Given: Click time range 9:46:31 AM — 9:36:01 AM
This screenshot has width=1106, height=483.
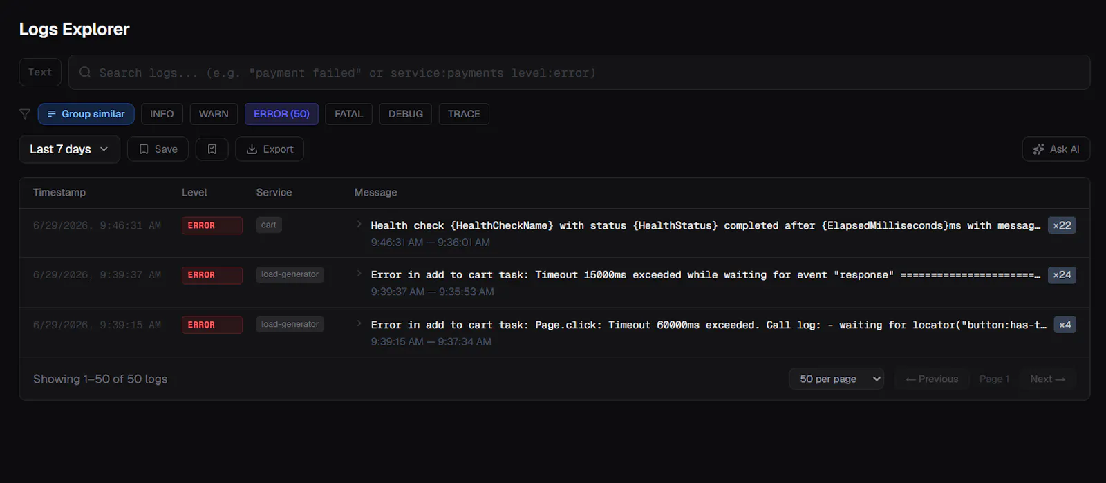Looking at the screenshot, I should click(x=430, y=243).
